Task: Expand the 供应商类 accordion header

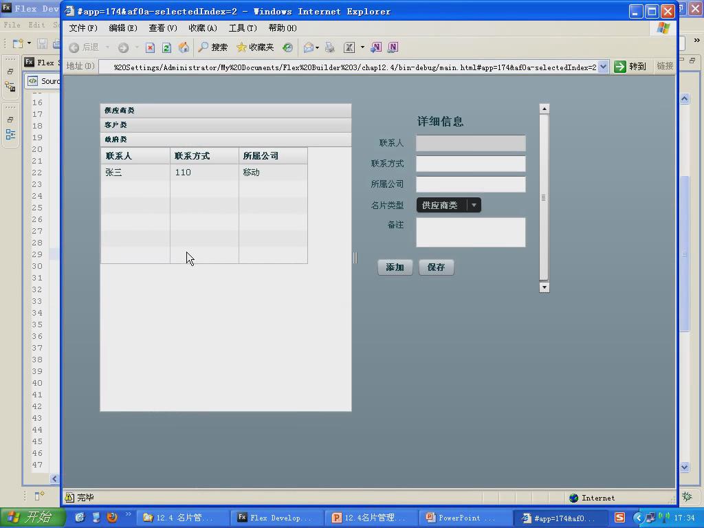Action: point(225,111)
